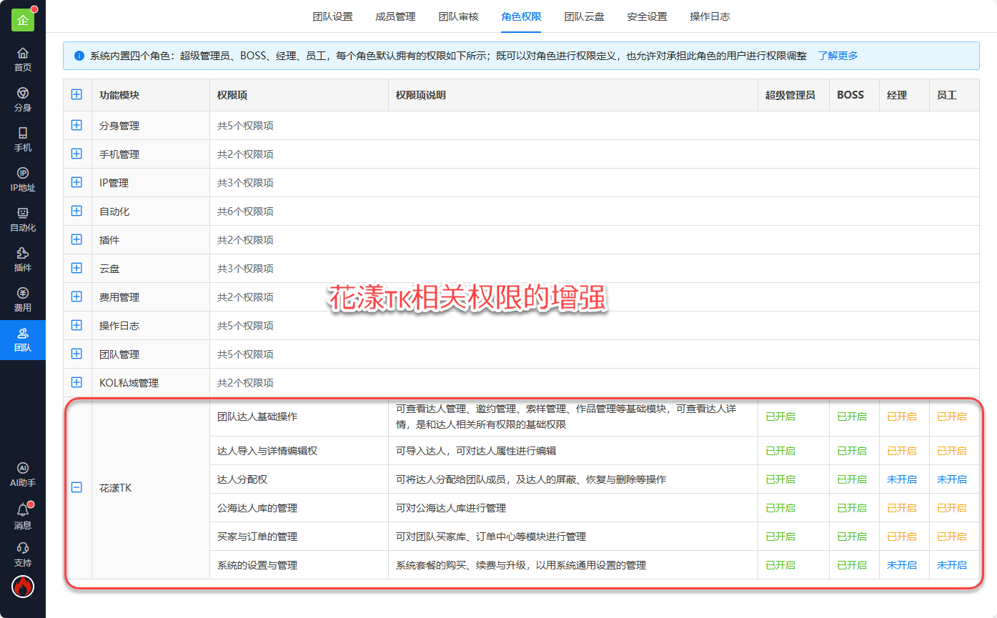The image size is (997, 618).
Task: Expand the 自动化 permissions row
Action: coord(77,211)
